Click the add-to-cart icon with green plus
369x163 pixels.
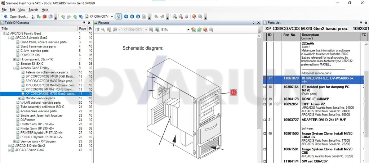tap(175, 17)
